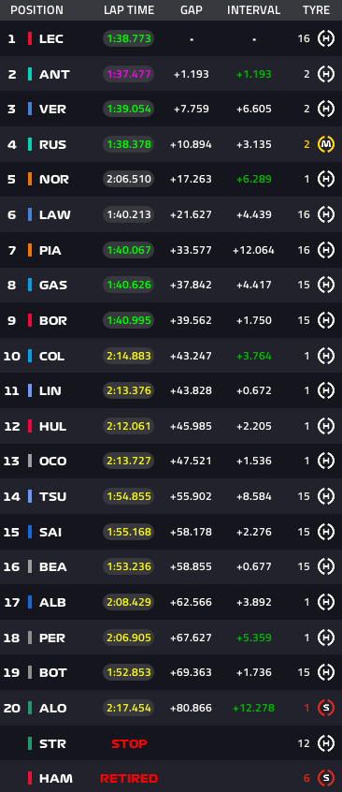
Task: Click ANT's purple fastest lap time 1:37.477
Action: (128, 74)
